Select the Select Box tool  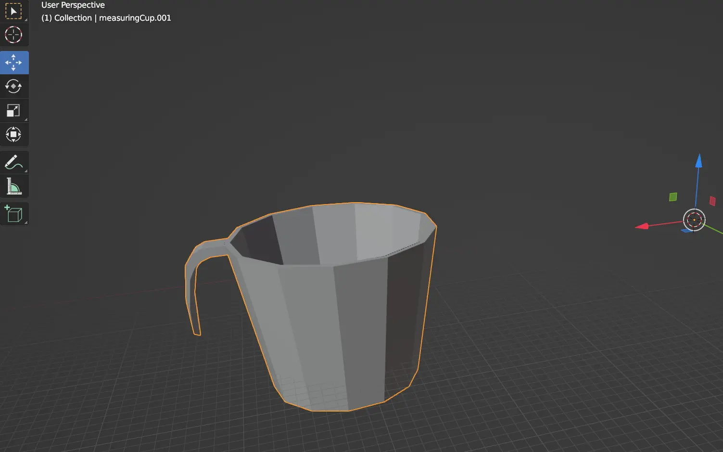(x=14, y=11)
